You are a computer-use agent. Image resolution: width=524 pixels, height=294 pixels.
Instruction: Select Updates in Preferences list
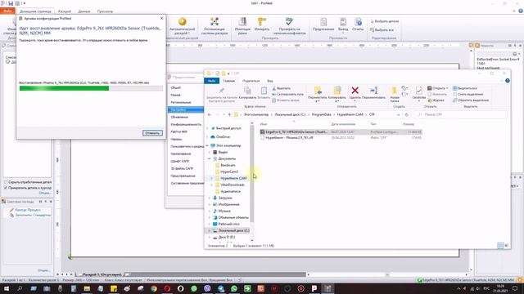(179, 117)
